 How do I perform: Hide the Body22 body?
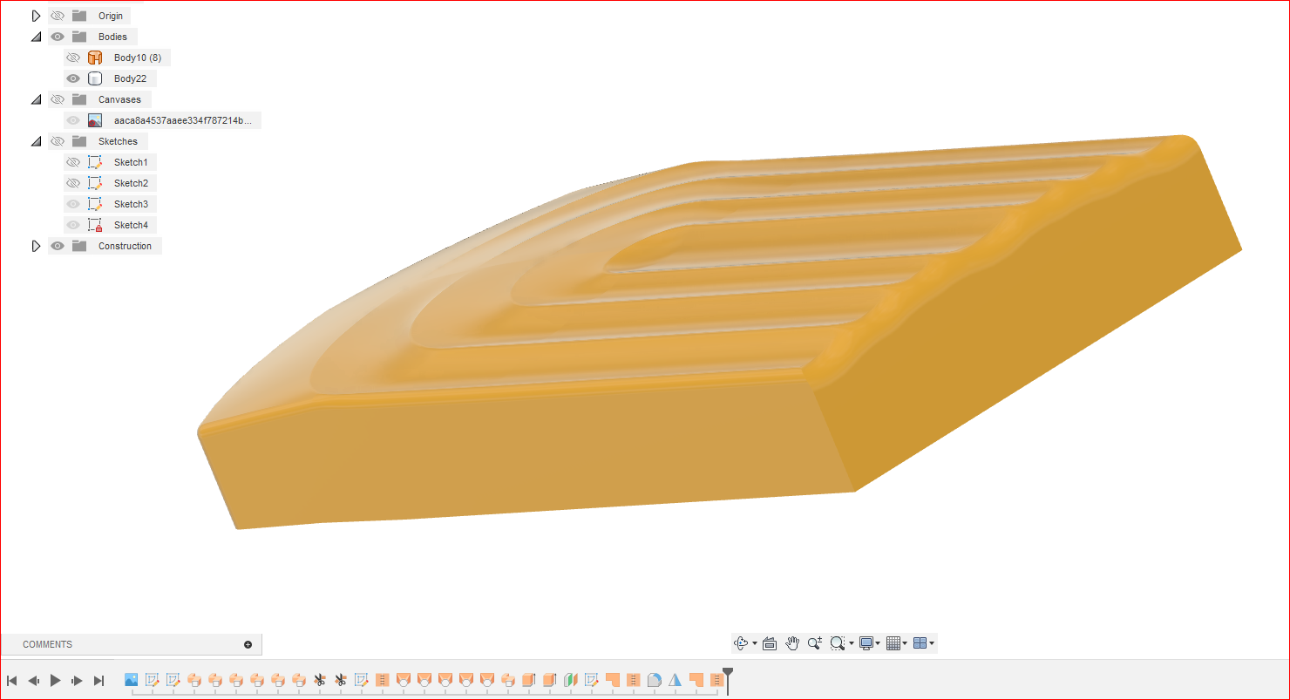[x=73, y=78]
